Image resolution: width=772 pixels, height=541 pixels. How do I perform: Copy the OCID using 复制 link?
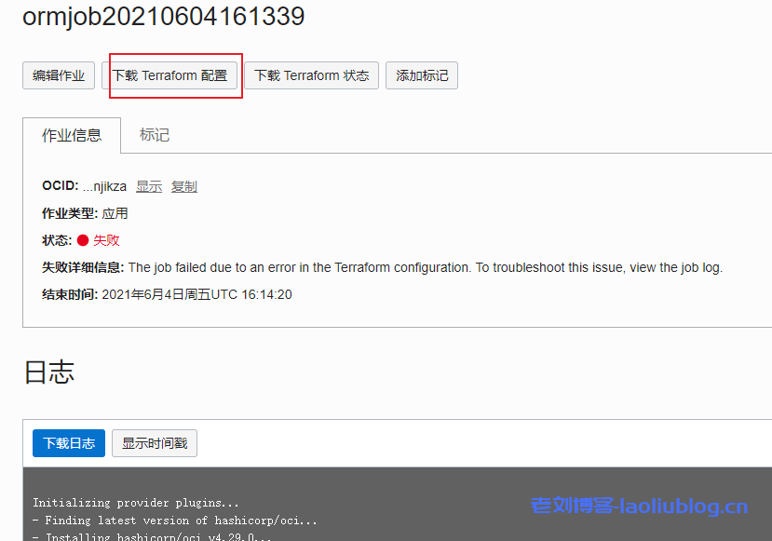point(184,186)
